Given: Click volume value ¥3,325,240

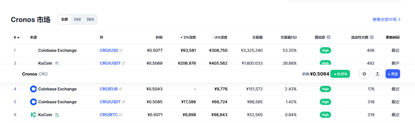Looking at the screenshot, I should [252, 50].
